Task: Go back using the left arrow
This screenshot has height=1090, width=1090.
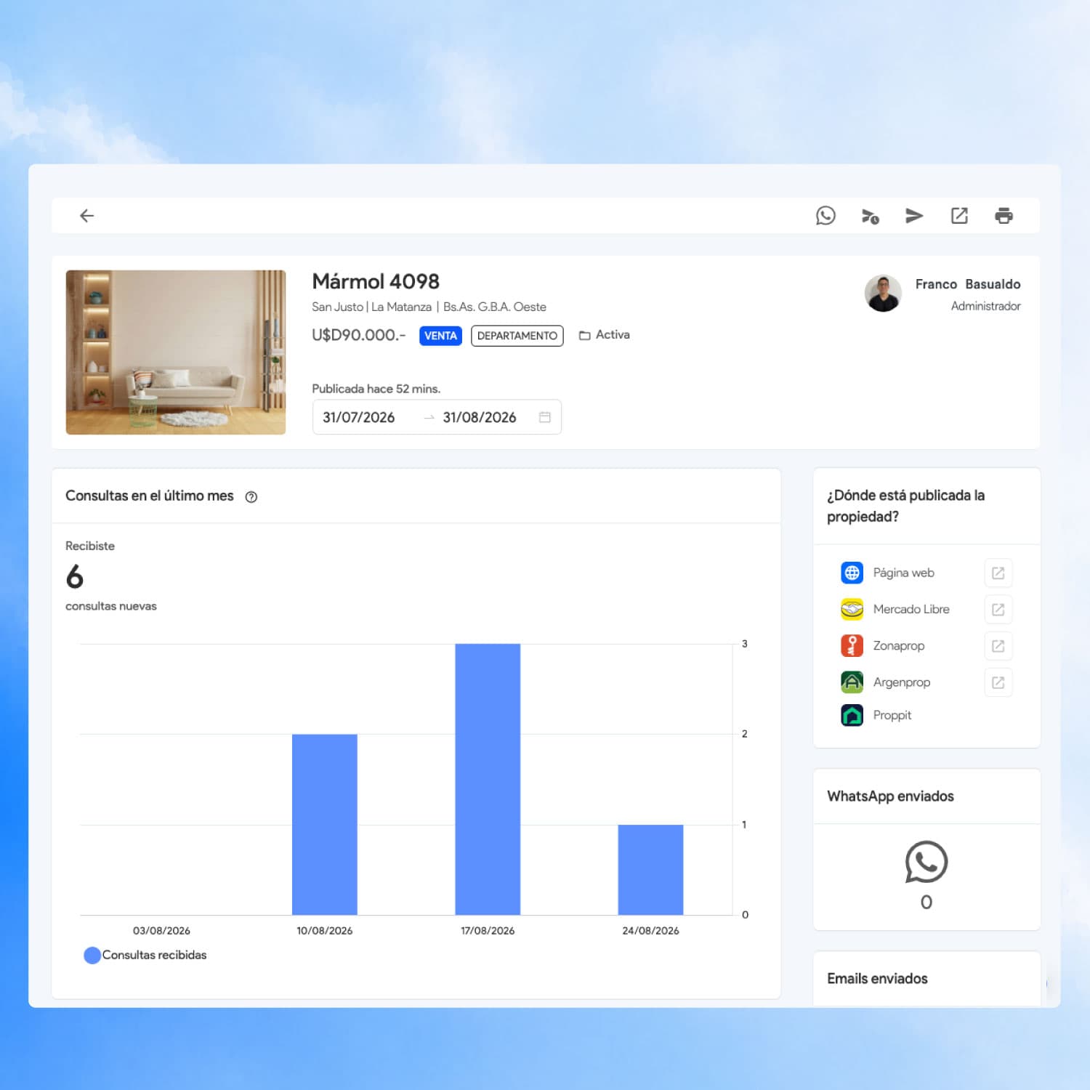Action: (x=86, y=216)
